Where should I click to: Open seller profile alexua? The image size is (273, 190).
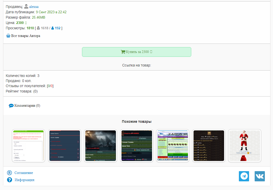click(x=34, y=7)
